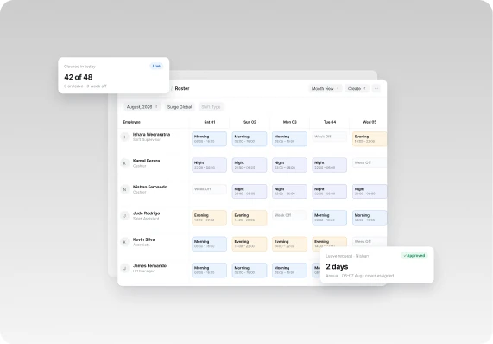Screen dimensions: 493x344
Task: Select Ishara's Sat 01 Morning shift
Action: point(210,139)
